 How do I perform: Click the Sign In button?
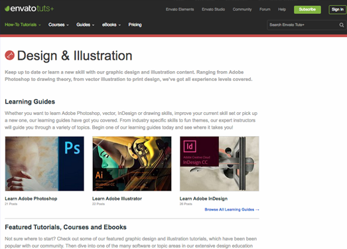pos(338,9)
